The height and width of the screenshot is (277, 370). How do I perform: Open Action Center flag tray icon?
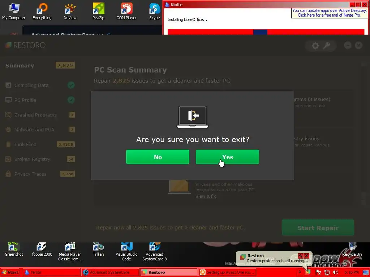point(318,273)
